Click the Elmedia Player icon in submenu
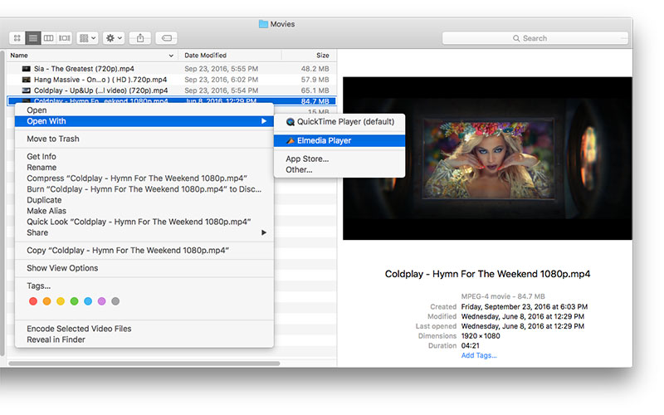Image resolution: width=664 pixels, height=415 pixels. (290, 140)
